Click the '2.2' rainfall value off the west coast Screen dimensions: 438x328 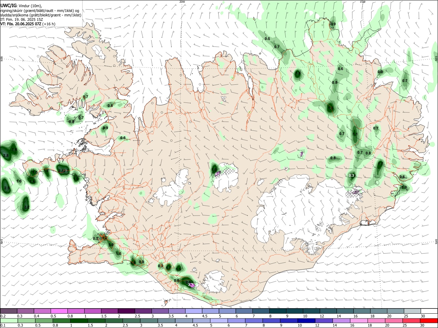(x=27, y=207)
